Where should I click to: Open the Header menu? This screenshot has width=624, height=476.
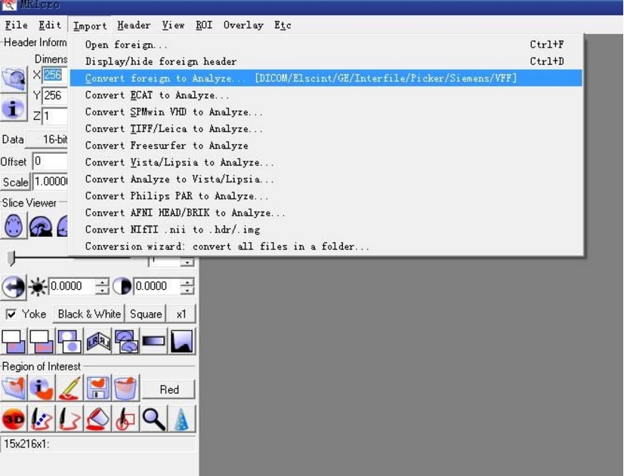pos(134,25)
